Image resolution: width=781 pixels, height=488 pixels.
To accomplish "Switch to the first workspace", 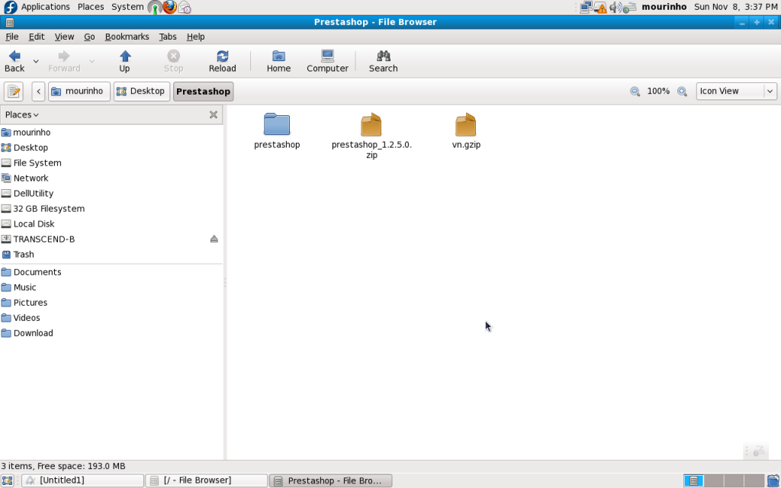I will coord(693,480).
